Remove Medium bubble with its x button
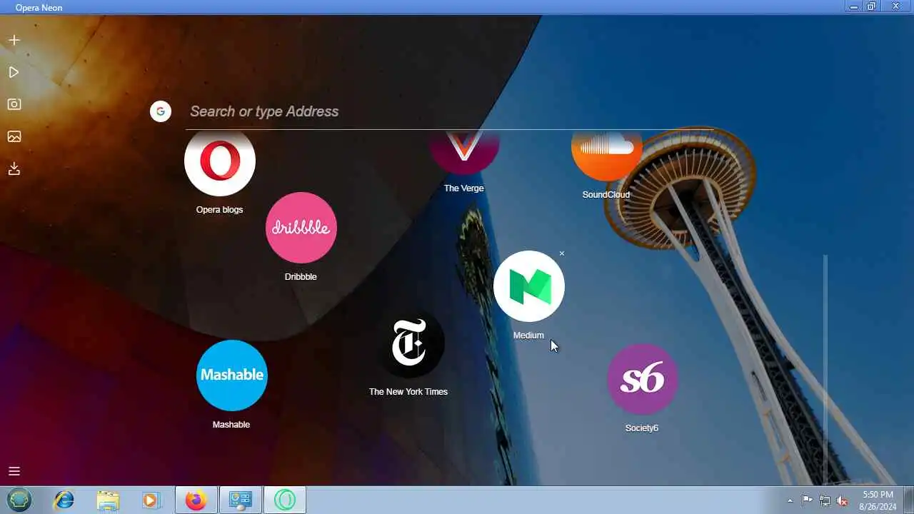The width and height of the screenshot is (914, 514). click(x=562, y=253)
